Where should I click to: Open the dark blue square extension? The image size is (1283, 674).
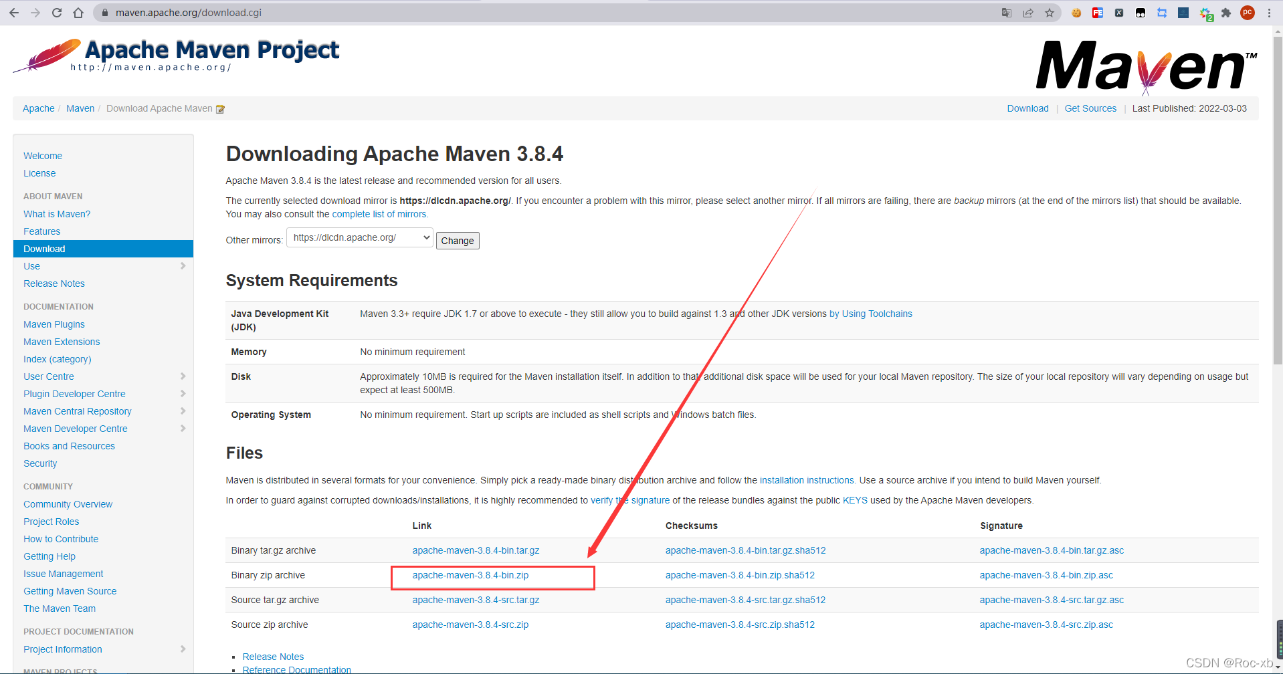point(1183,13)
